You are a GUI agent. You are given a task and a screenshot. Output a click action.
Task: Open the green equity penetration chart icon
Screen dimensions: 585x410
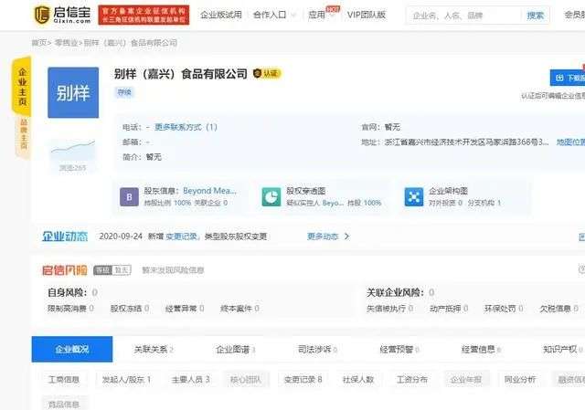(271, 197)
